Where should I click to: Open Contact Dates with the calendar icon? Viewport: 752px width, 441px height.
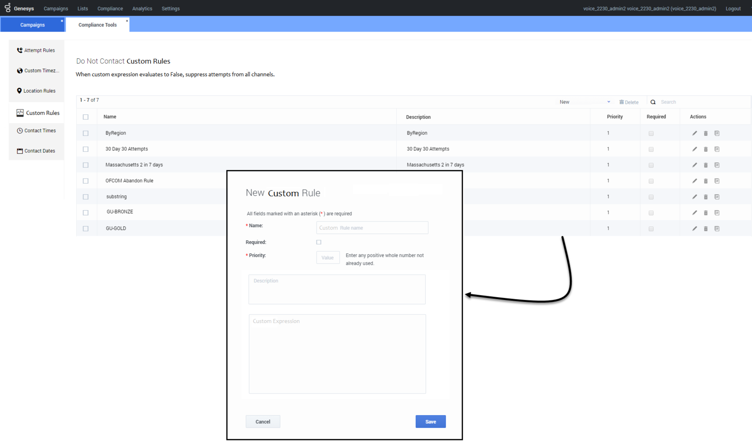[x=36, y=151]
